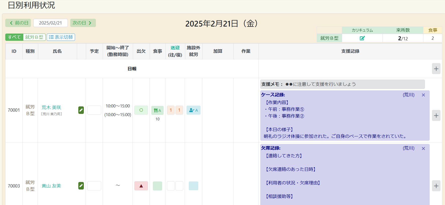Click the green pencil edit icon for 荒木 美咲
This screenshot has height=205, width=445.
(x=81, y=110)
